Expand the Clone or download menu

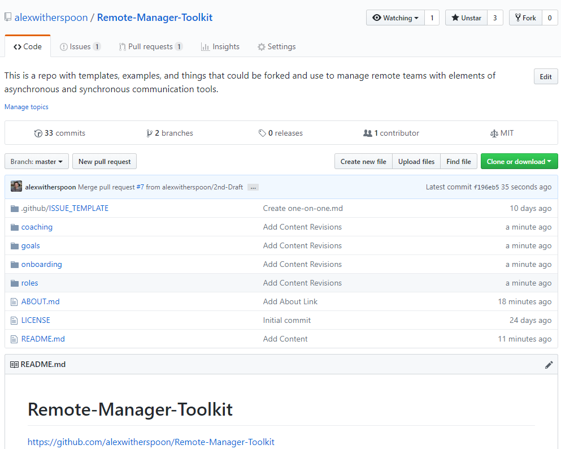click(519, 162)
